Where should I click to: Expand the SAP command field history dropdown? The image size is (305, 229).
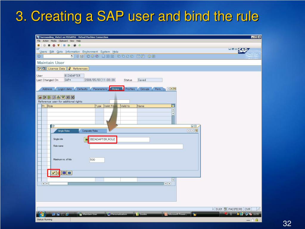click(x=72, y=56)
